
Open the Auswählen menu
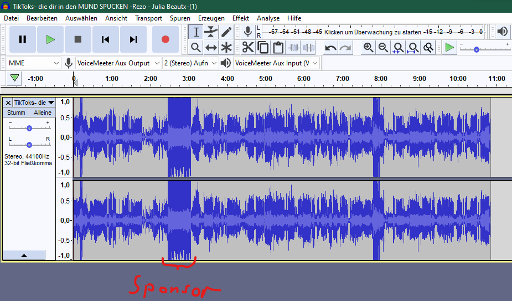click(x=81, y=18)
